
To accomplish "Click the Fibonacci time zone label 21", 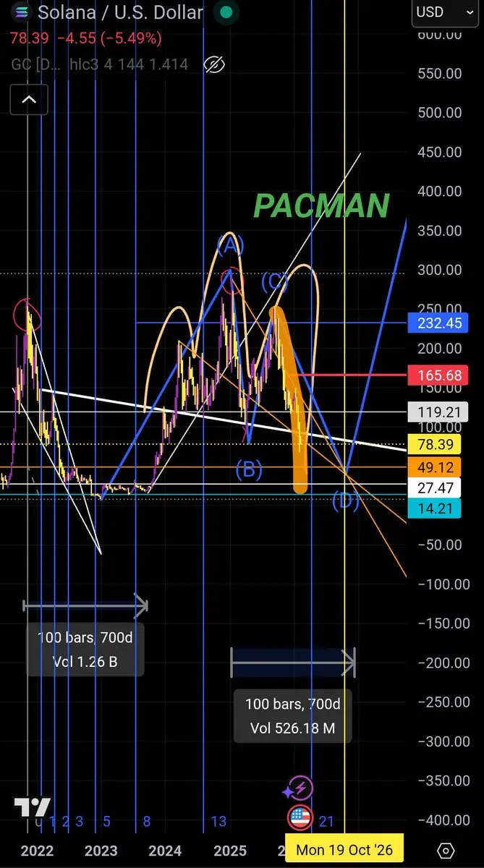I will click(x=326, y=821).
